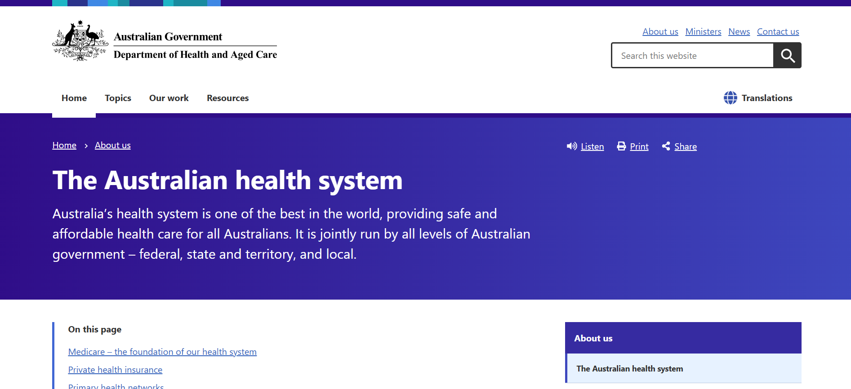851x389 pixels.
Task: Click the Listen speaker icon
Action: [x=571, y=146]
